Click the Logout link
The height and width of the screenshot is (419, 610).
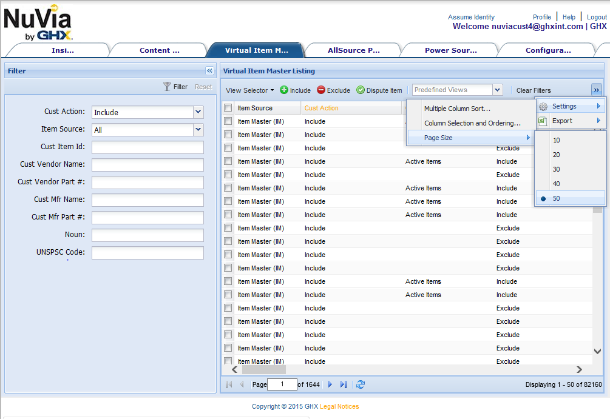[597, 17]
